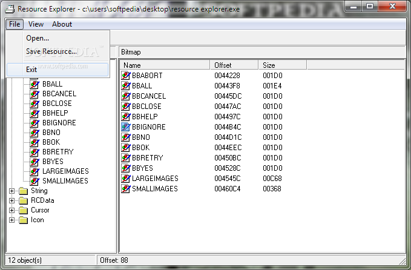Click the size value 00C68
411x270 pixels.
pyautogui.click(x=272, y=178)
